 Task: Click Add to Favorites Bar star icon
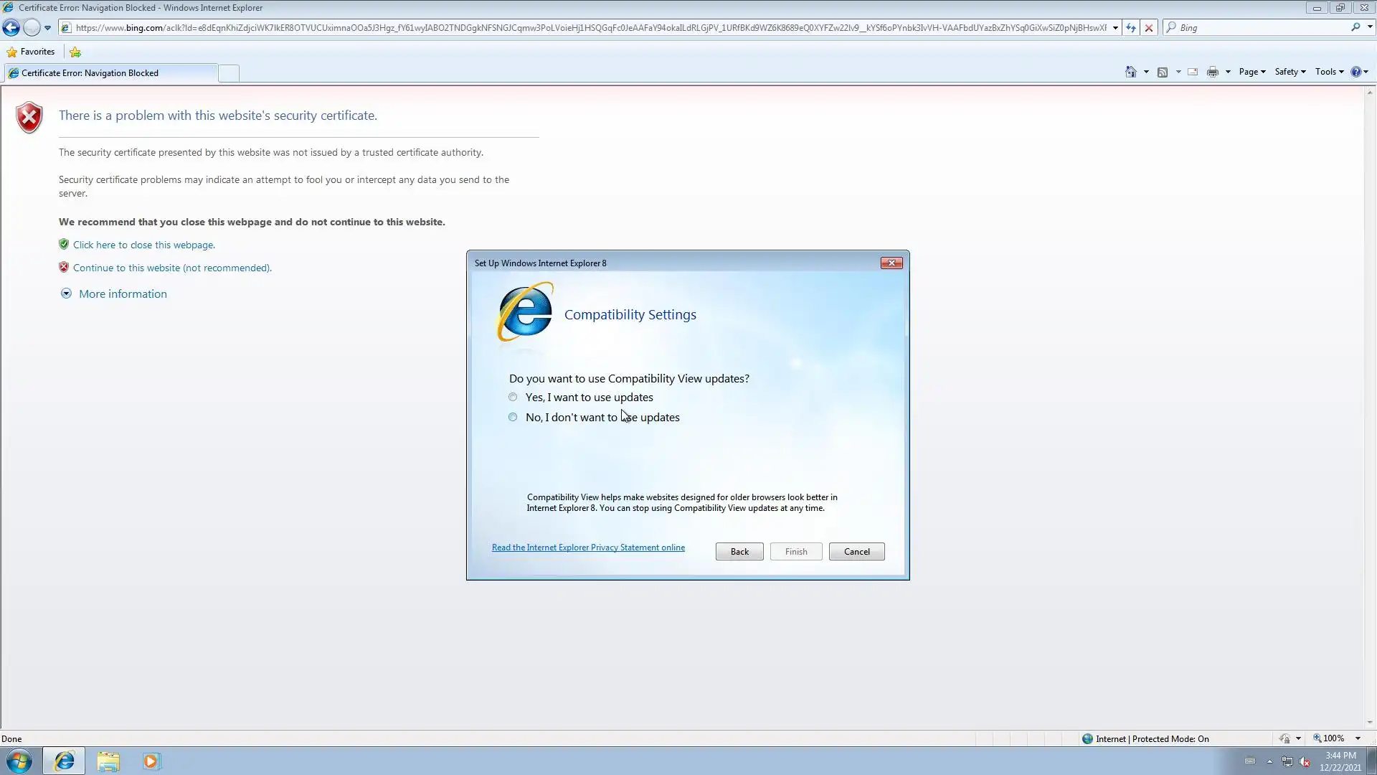(x=75, y=52)
